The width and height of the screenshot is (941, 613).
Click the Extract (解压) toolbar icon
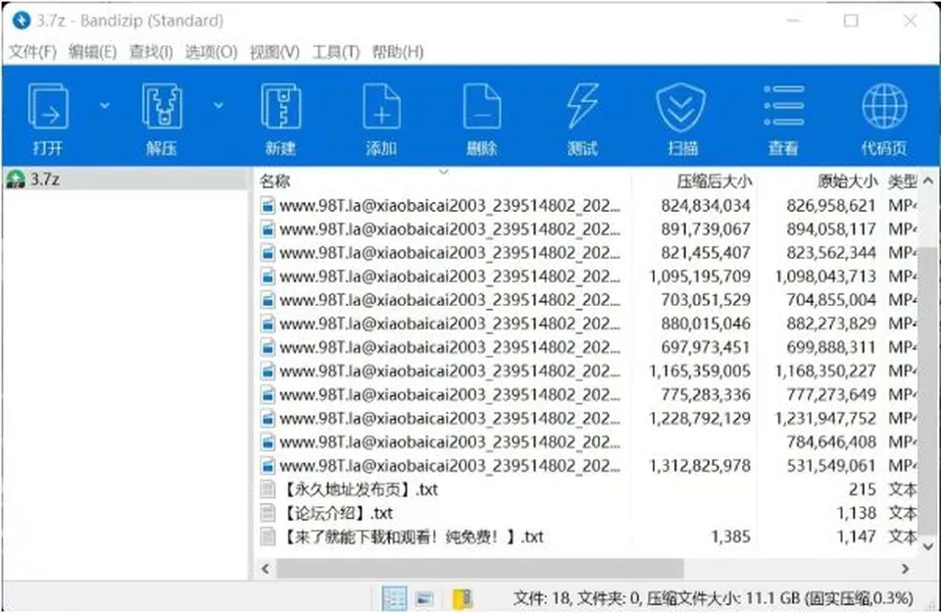pos(162,106)
